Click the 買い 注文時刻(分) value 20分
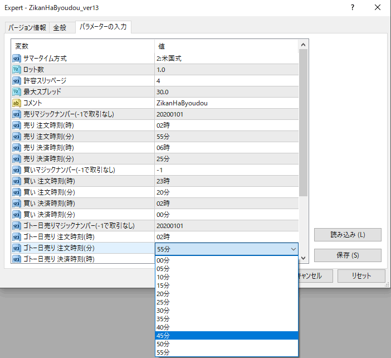 [163, 192]
